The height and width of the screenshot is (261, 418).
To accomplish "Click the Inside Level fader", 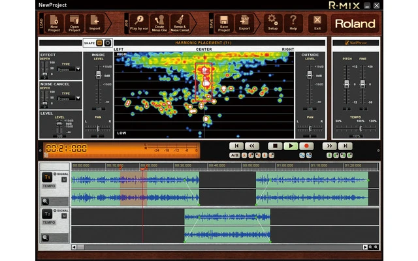I will coord(99,74).
